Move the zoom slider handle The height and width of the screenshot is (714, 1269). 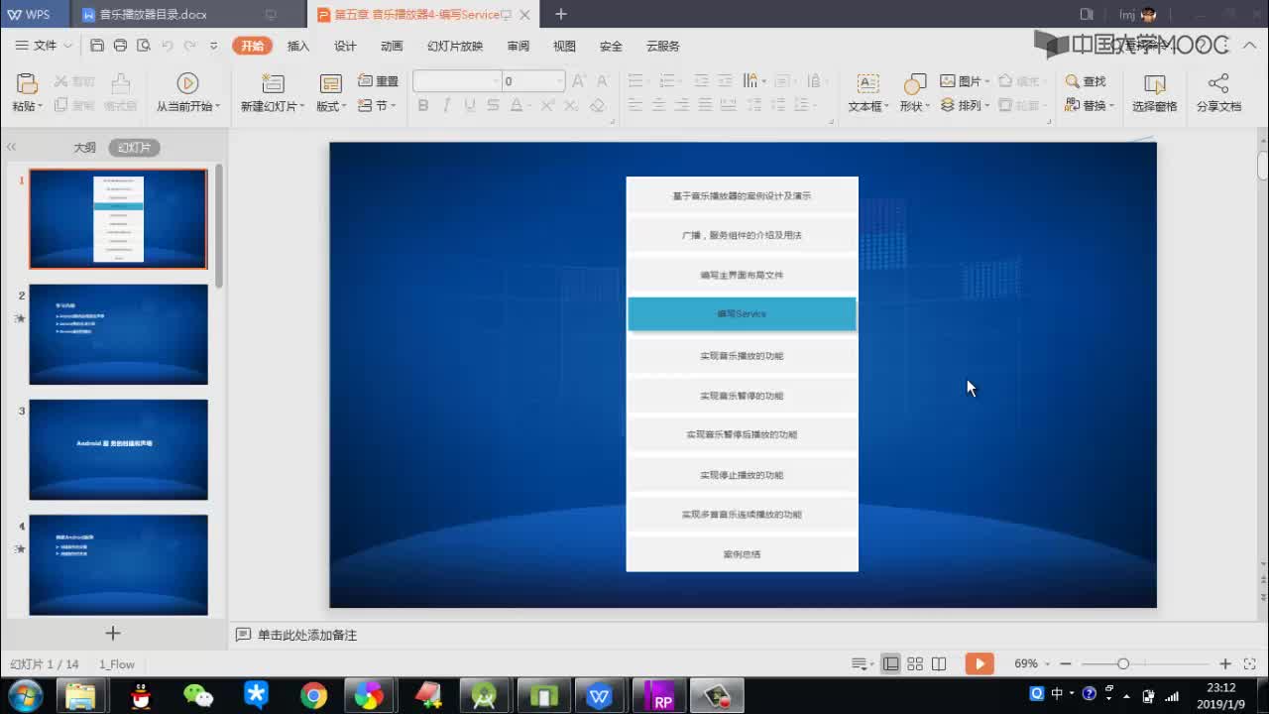(1123, 663)
